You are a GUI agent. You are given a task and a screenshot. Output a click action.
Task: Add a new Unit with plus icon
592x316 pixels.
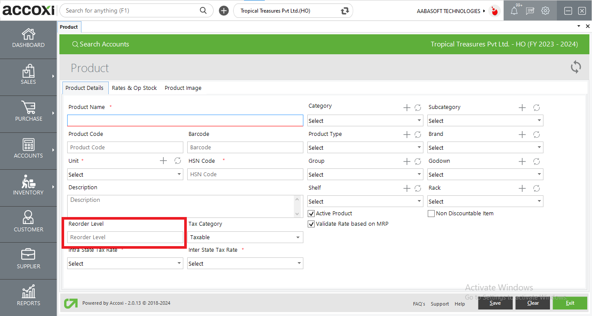tap(163, 161)
